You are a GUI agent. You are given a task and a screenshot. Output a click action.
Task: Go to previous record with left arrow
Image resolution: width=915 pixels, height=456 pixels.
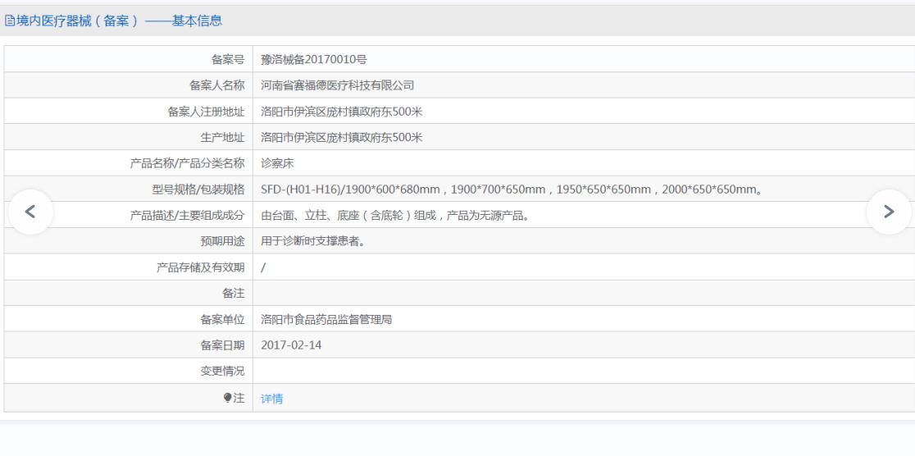click(30, 212)
